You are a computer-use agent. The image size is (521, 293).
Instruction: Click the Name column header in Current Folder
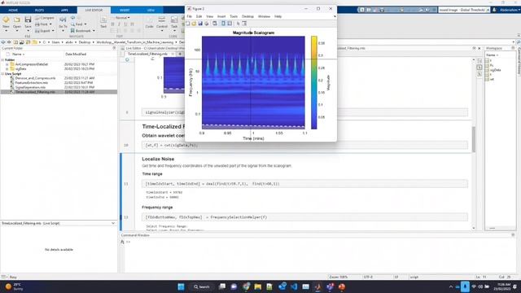point(18,55)
